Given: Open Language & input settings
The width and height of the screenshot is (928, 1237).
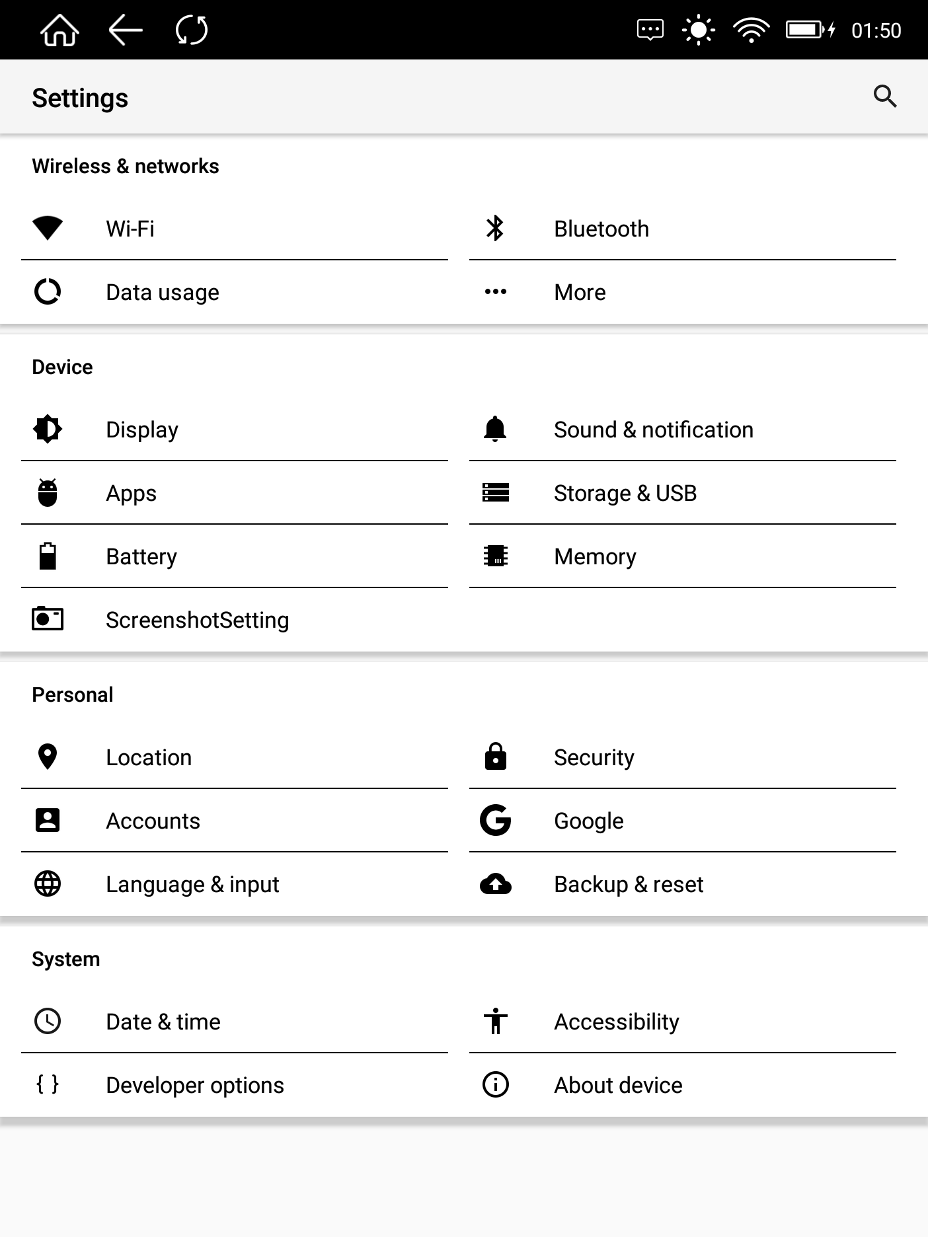Looking at the screenshot, I should 192,884.
